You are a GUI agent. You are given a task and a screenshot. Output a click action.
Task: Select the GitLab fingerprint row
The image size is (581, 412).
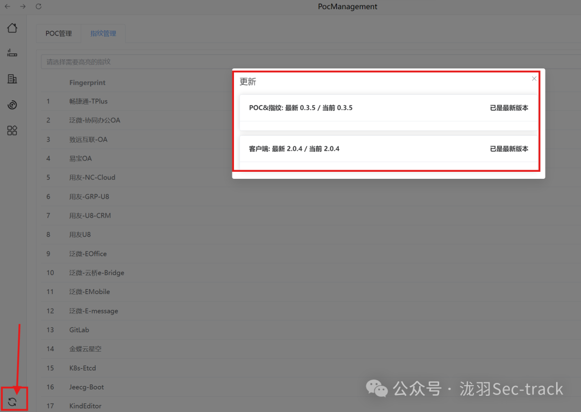310,330
